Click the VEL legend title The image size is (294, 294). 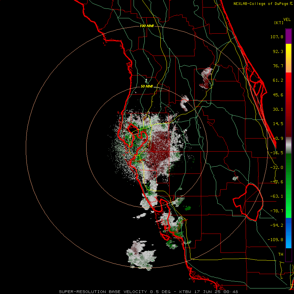coord(287,20)
